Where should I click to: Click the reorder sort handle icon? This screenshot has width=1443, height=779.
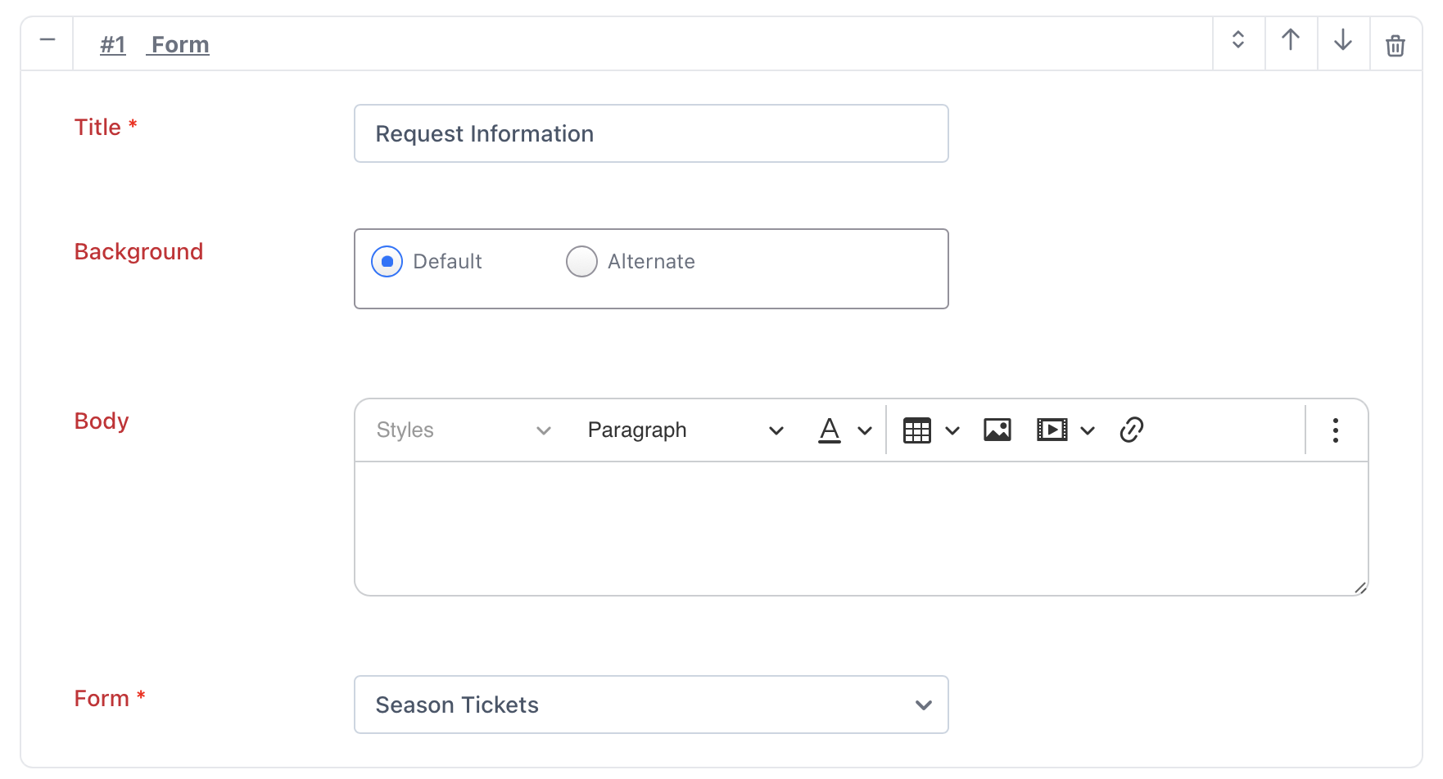point(1238,39)
